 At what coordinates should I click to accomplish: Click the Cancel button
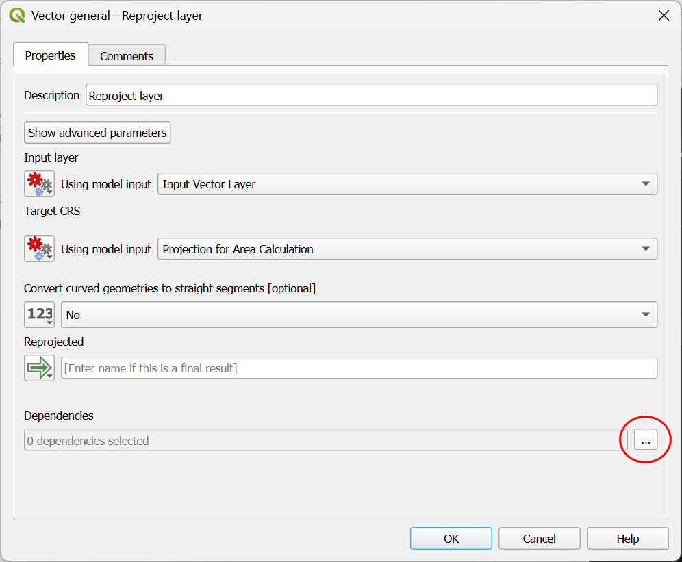click(x=539, y=539)
